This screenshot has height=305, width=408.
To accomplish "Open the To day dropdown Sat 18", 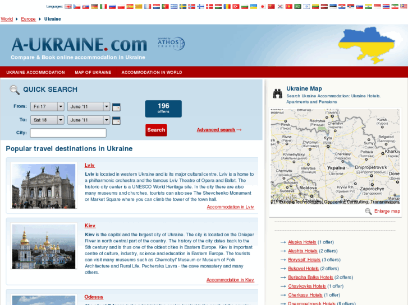I will 47,120.
